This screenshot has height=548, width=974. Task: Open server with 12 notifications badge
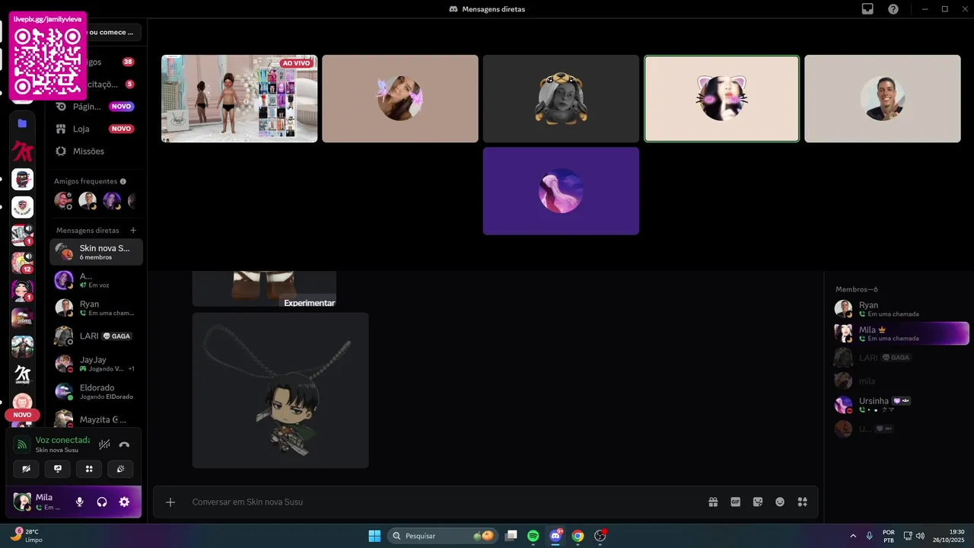22,263
